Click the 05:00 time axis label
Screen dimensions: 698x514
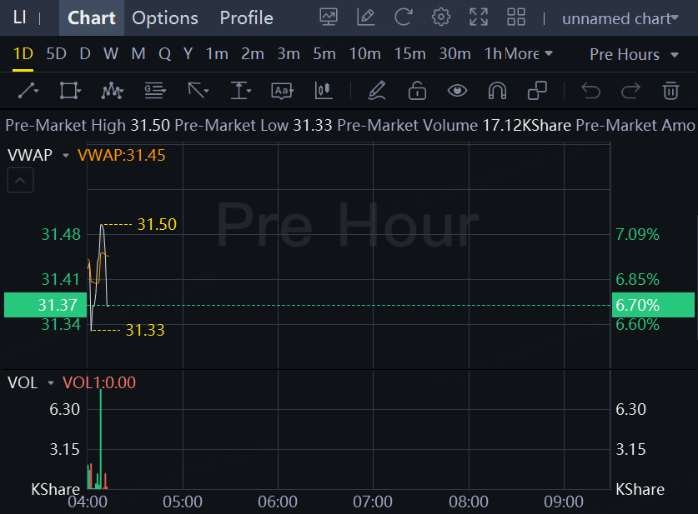(183, 502)
